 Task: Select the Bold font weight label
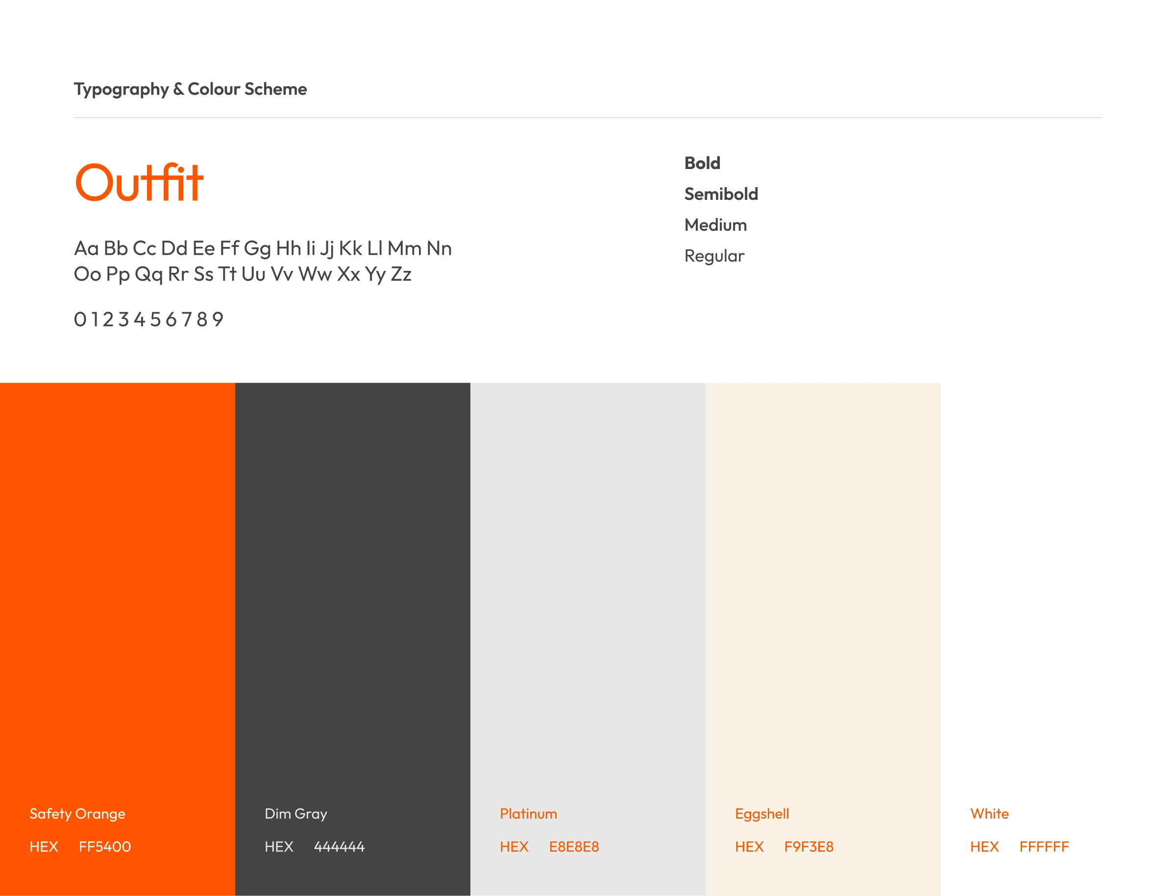click(702, 163)
